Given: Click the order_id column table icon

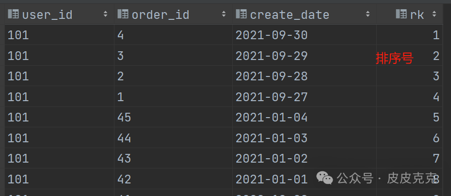Looking at the screenshot, I should click(x=123, y=15).
